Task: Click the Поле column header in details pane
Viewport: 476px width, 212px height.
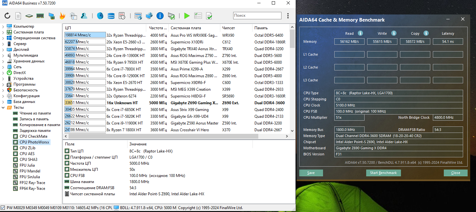Action: [95, 144]
